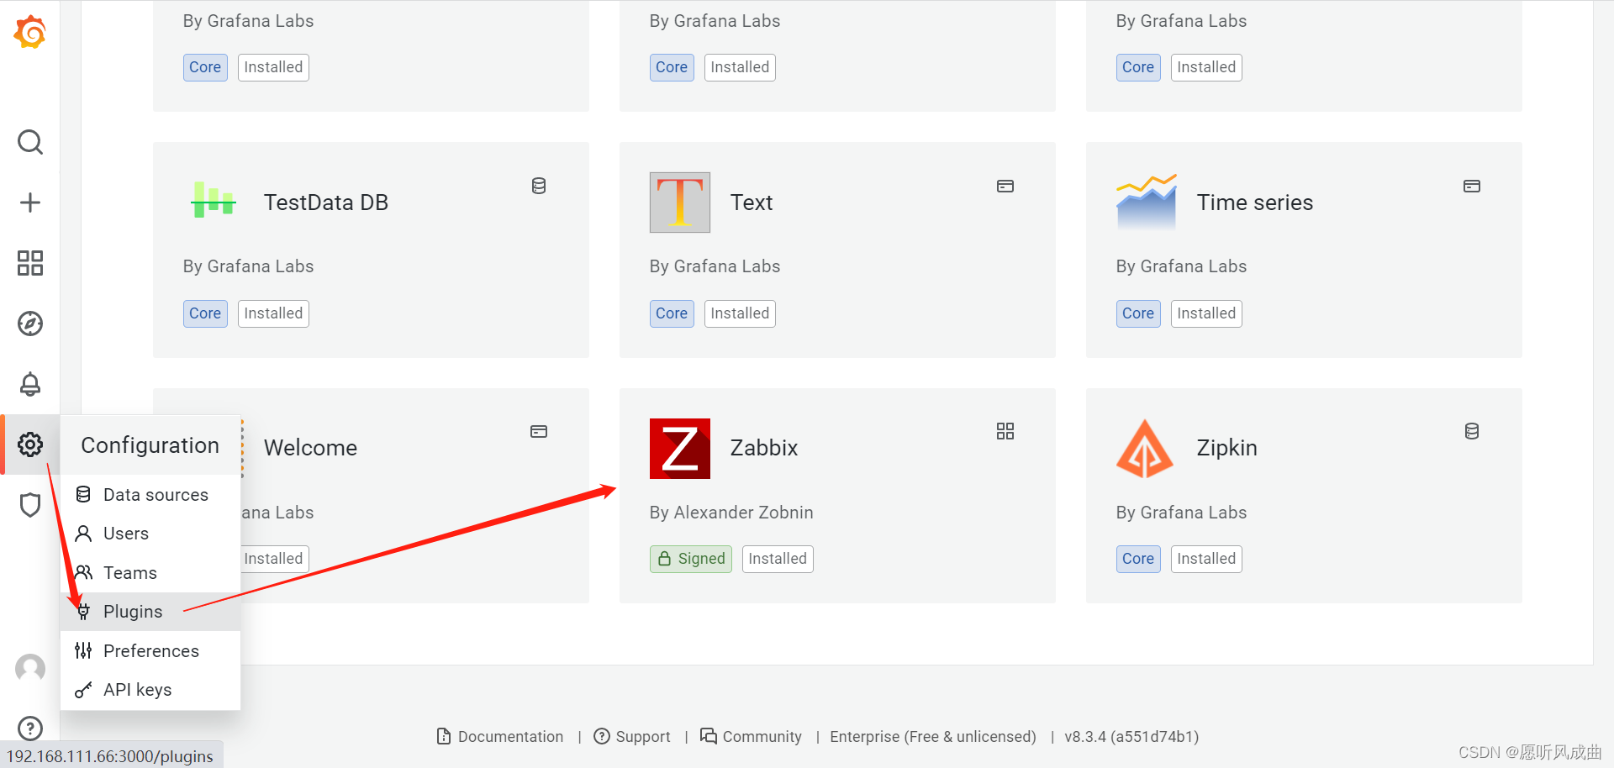Click the Data sources database icon in menu
The width and height of the screenshot is (1614, 768).
[x=83, y=494]
